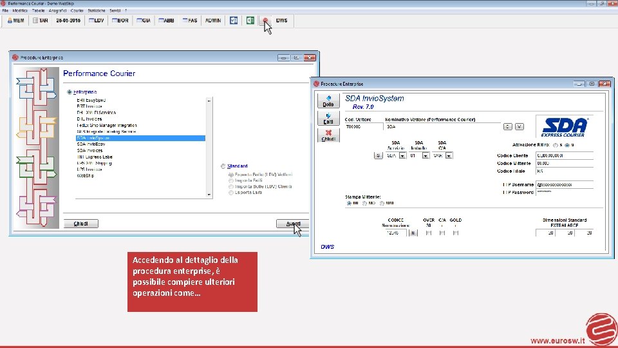Screen dimensions: 618x348
Task: Select the highlighted SDA InvioSystem entry
Action: [x=140, y=138]
